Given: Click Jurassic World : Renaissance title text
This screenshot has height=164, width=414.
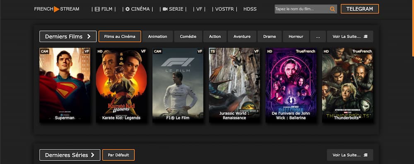Looking at the screenshot, I should 234,116.
